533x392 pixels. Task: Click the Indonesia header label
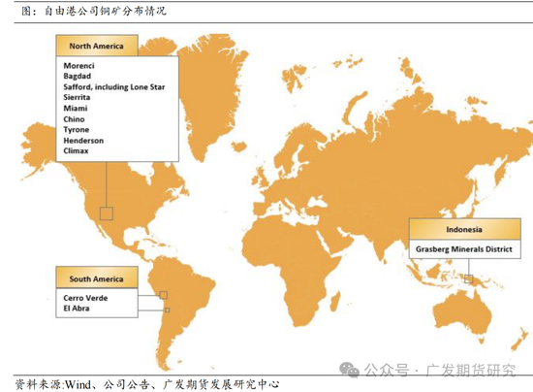pos(464,230)
